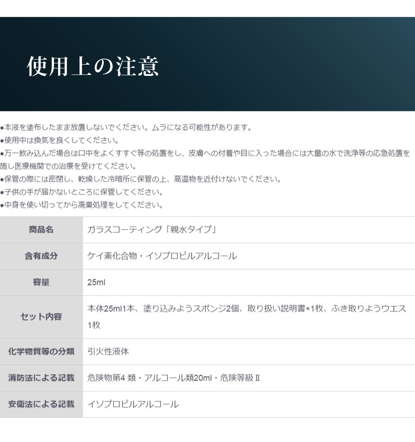Click the 含有成分 label cell
This screenshot has height=442, width=415.
pyautogui.click(x=41, y=256)
